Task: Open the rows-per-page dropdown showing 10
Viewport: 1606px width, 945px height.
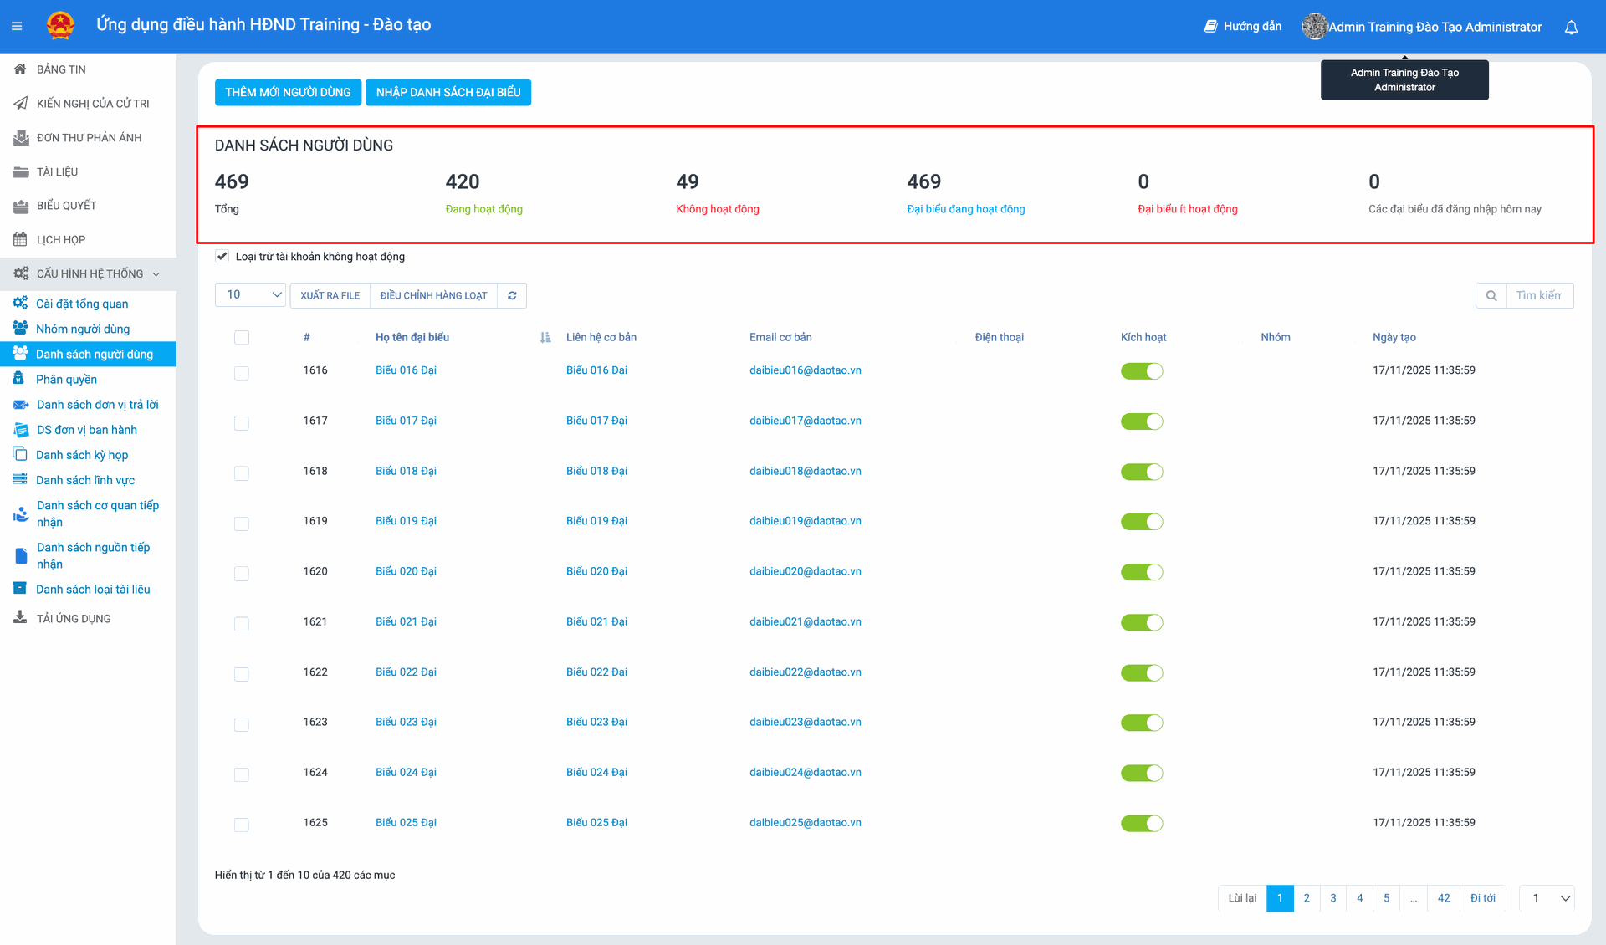Action: (250, 294)
